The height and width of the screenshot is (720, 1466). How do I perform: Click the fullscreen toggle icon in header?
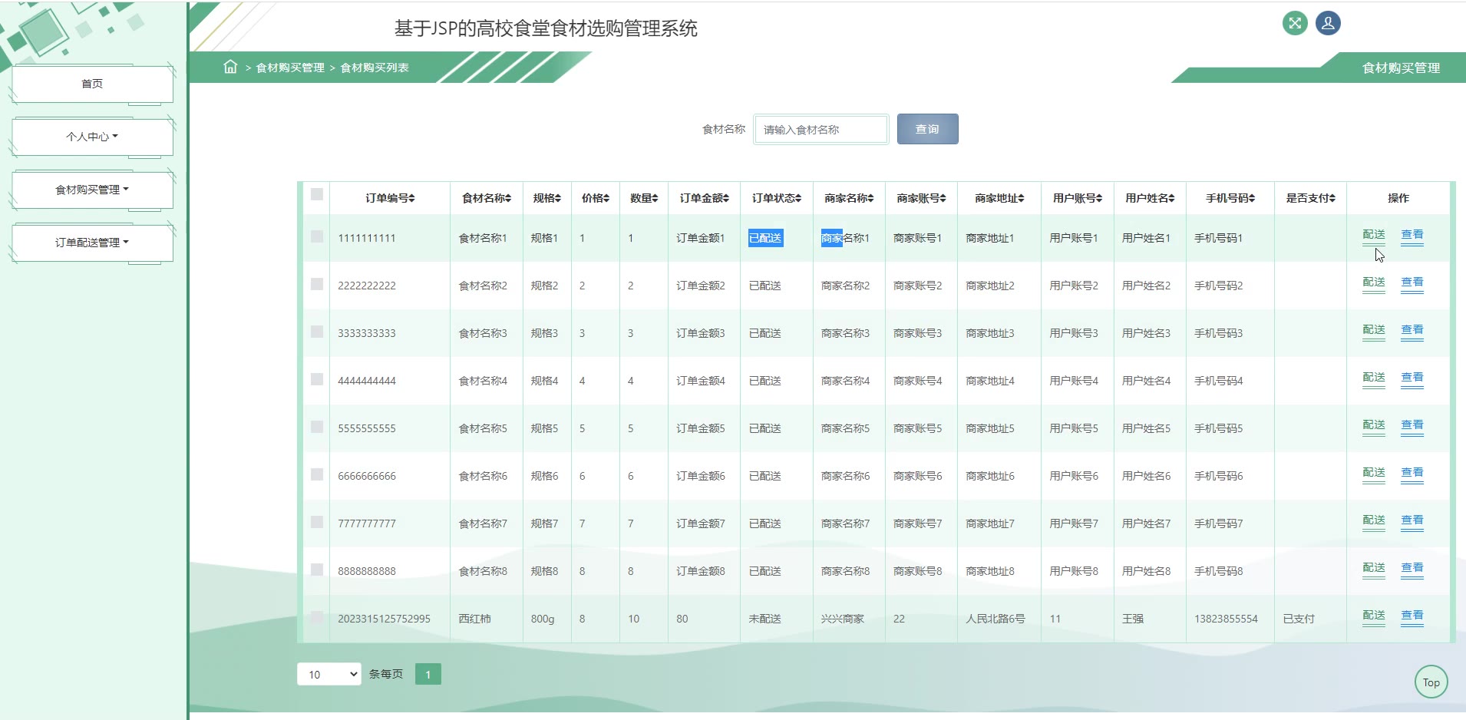click(1295, 23)
